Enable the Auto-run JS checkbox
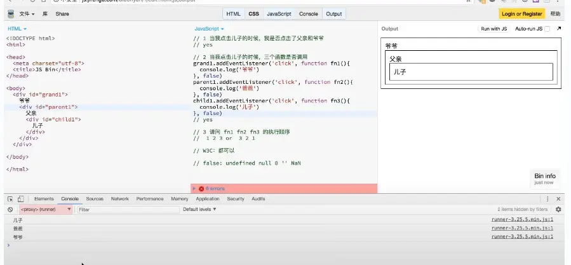This screenshot has width=571, height=265. point(547,29)
